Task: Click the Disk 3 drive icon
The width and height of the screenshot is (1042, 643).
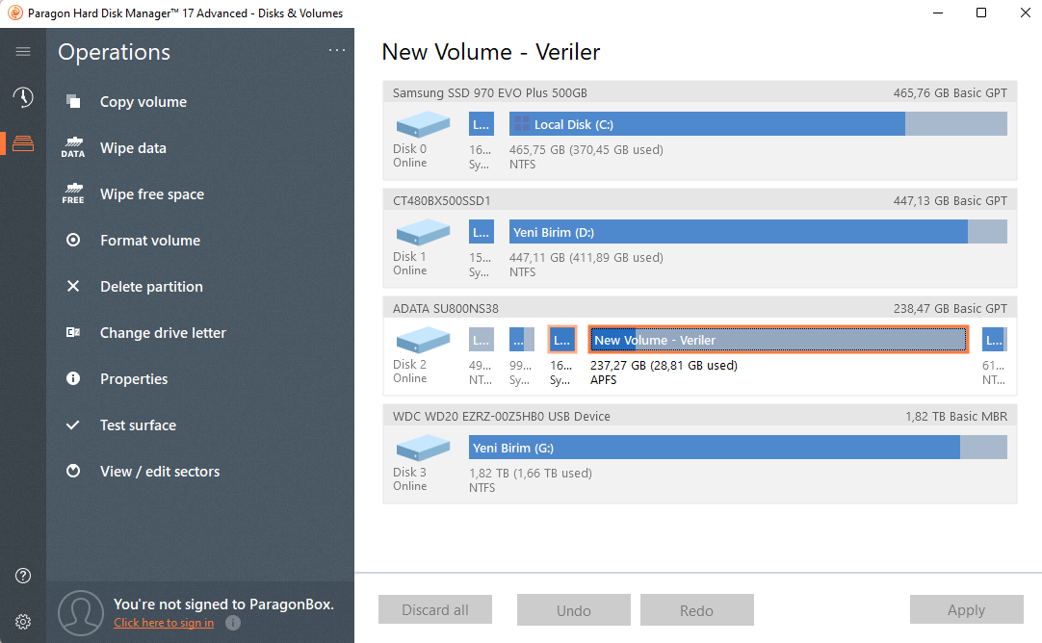Action: [423, 448]
